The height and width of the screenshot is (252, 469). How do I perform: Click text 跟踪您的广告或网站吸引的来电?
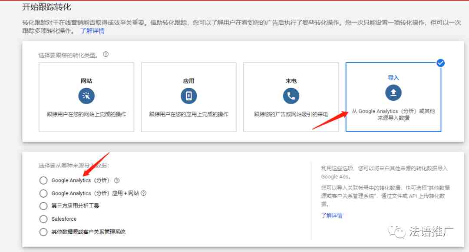point(291,114)
